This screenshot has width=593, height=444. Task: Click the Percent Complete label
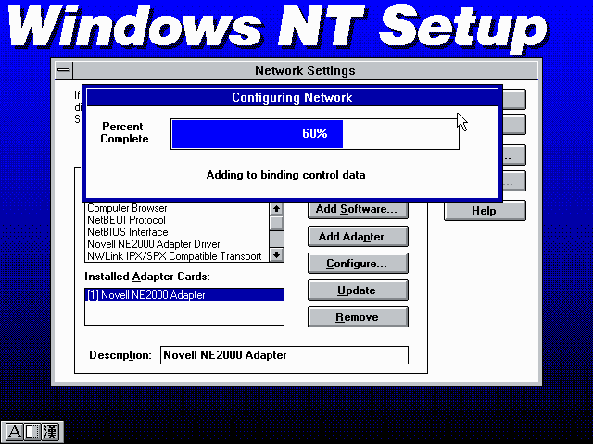pyautogui.click(x=124, y=132)
